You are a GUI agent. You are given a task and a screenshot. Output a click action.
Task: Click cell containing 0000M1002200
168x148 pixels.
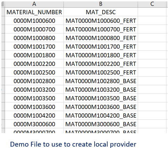pyautogui.click(x=34, y=63)
